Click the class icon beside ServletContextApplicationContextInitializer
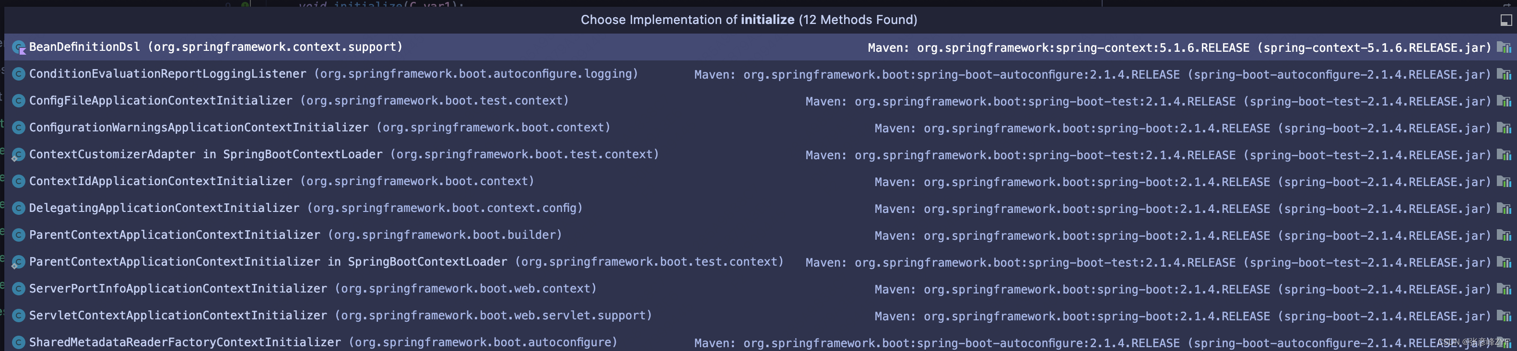Screen dimensions: 1517x351 [19, 316]
